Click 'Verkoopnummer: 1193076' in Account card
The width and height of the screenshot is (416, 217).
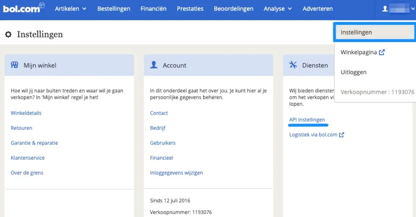point(181,212)
